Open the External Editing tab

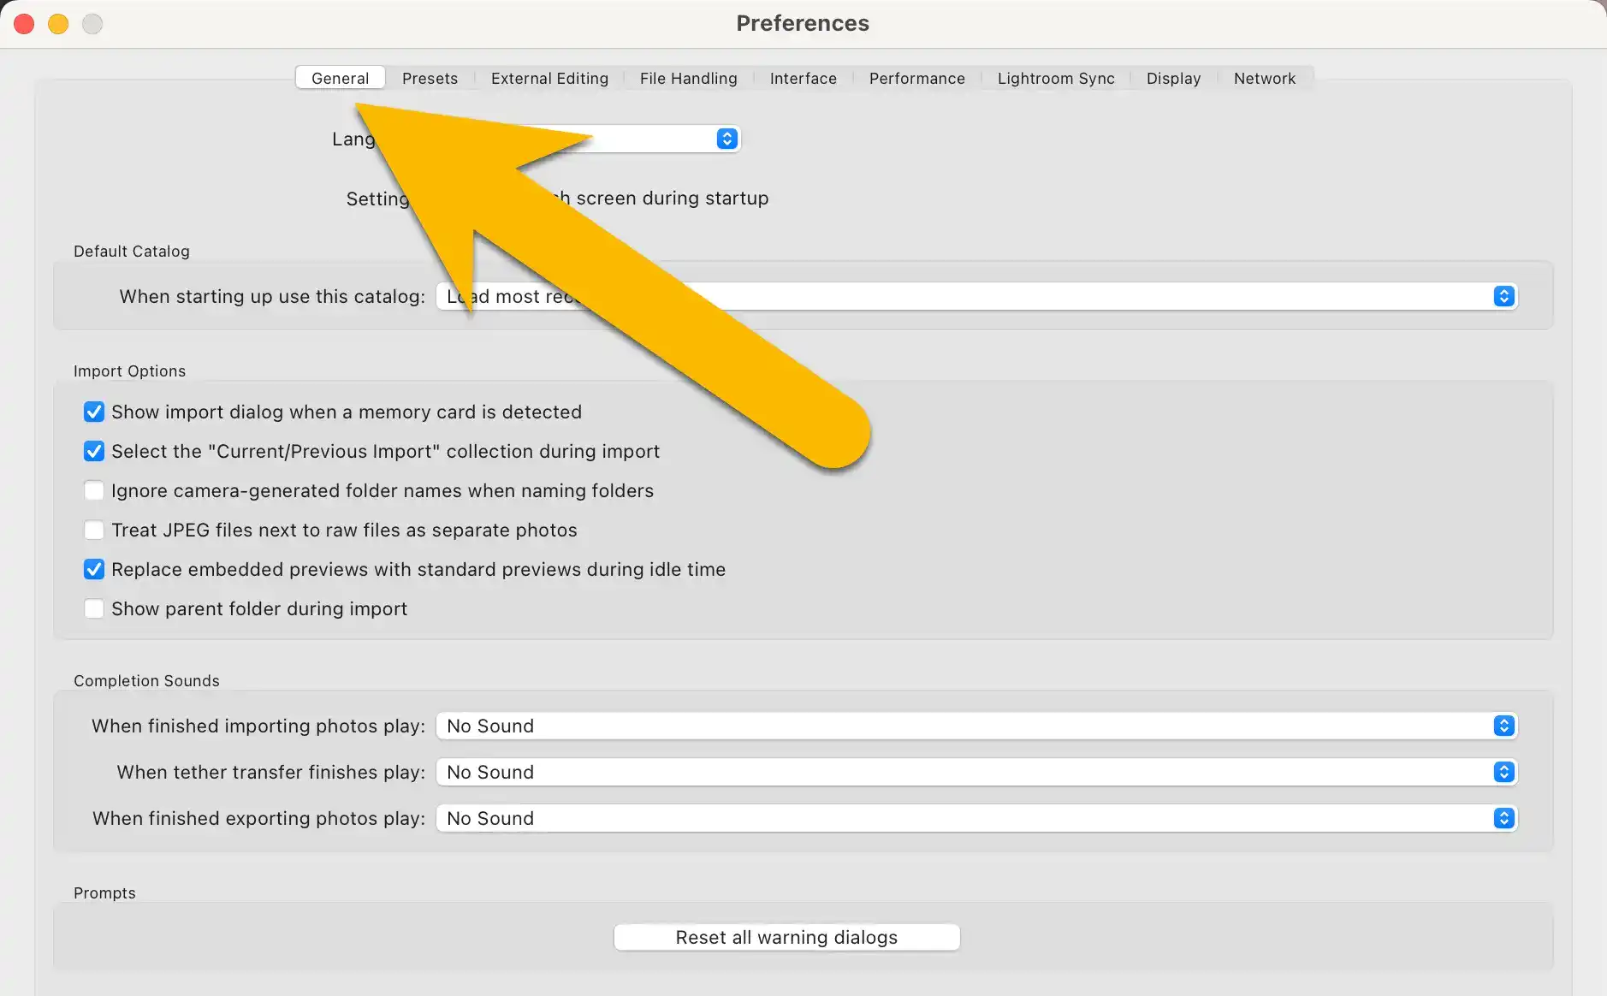(x=549, y=78)
